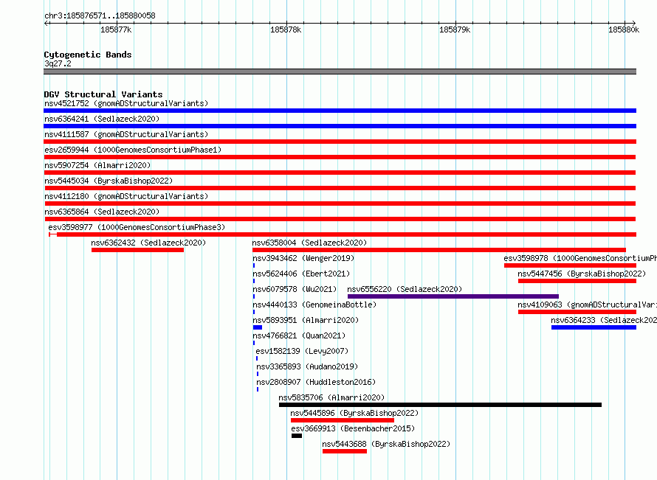
Task: Open nsv4111587 (gnomADStructuralVariants) label
Action: pos(126,134)
